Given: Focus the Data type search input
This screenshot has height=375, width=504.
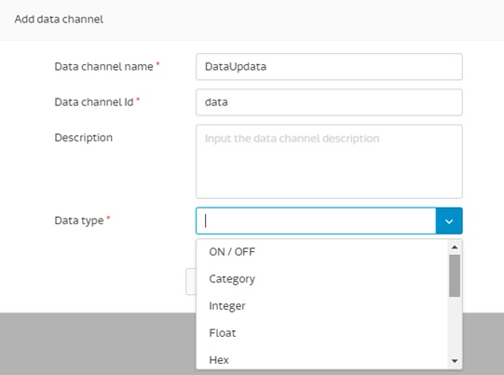Looking at the screenshot, I should [316, 221].
